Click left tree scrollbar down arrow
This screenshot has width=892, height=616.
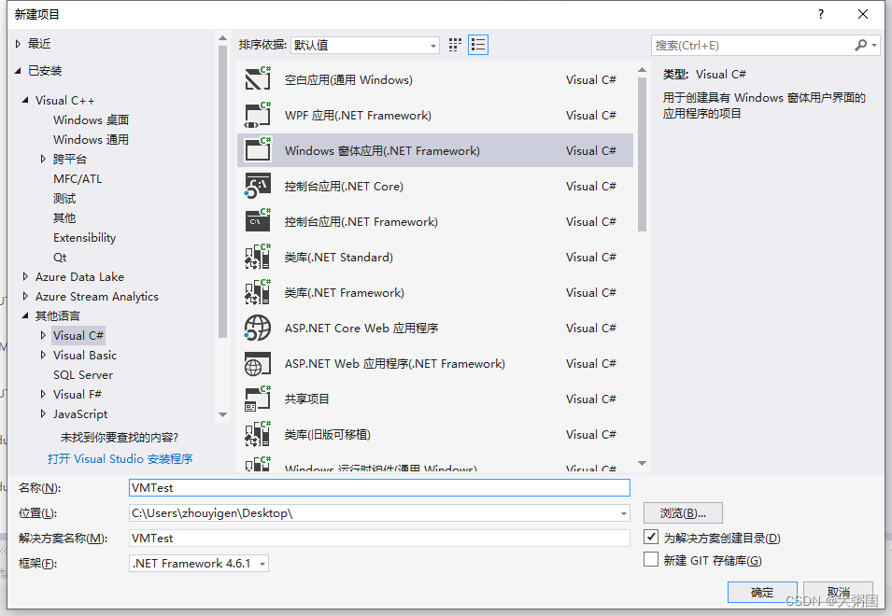tap(222, 414)
